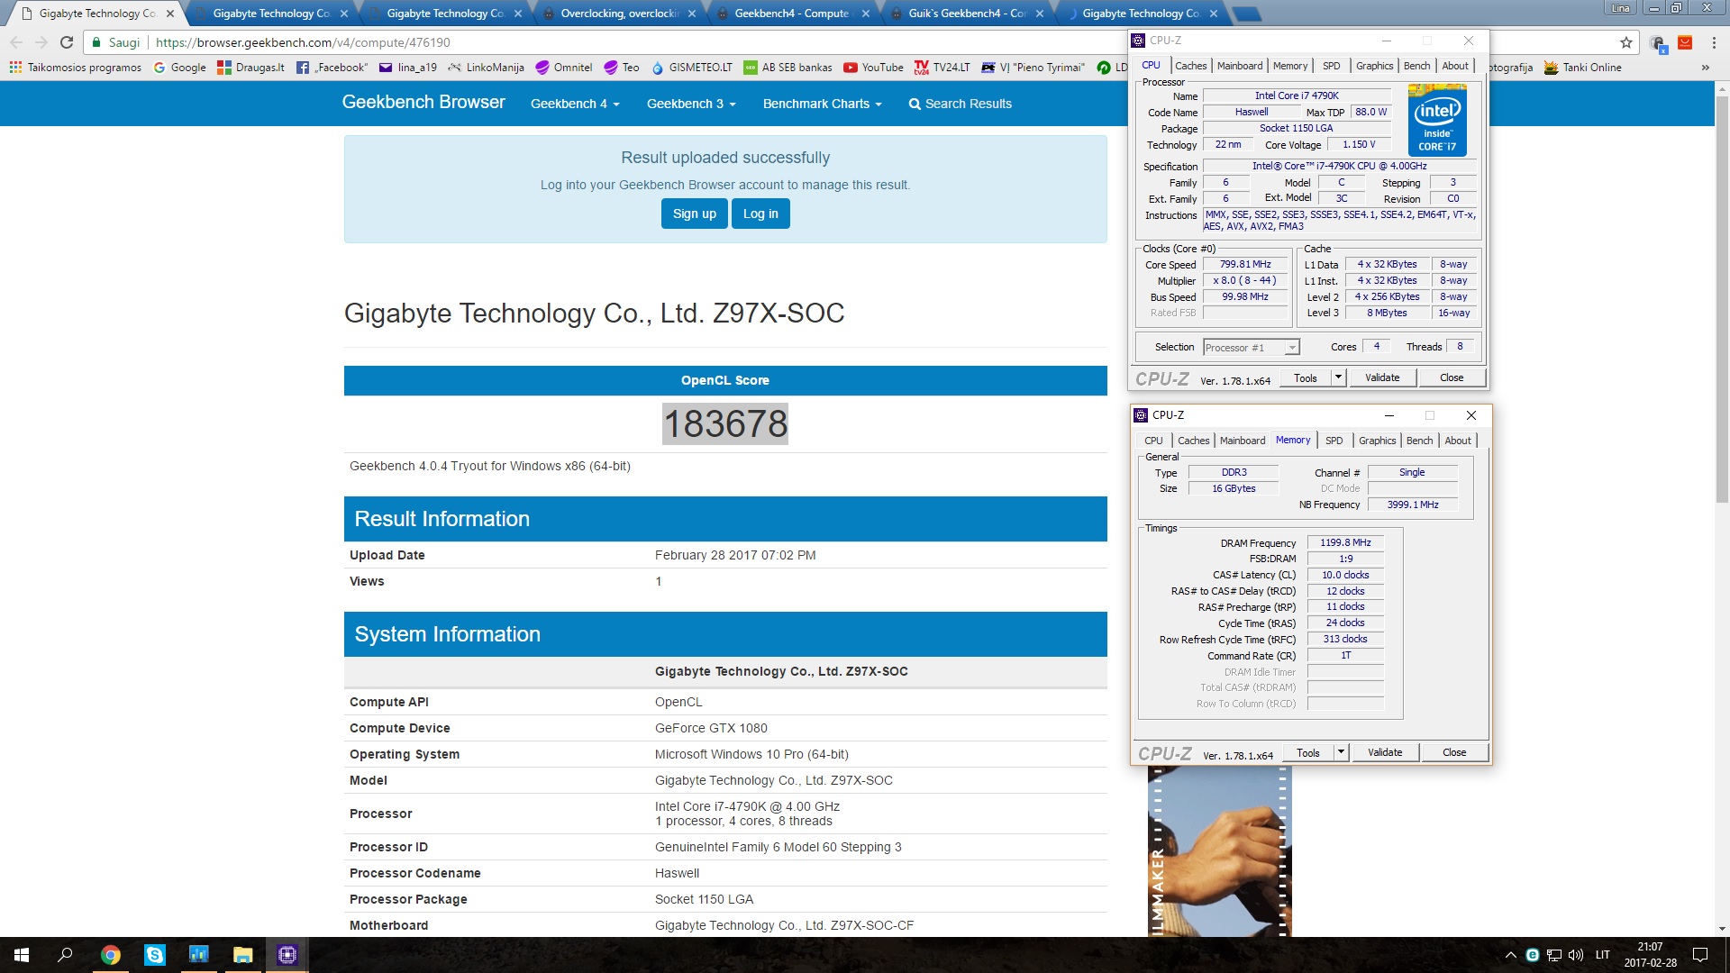This screenshot has height=973, width=1730.
Task: Click the AliExpress extension icon
Action: pos(1685,42)
